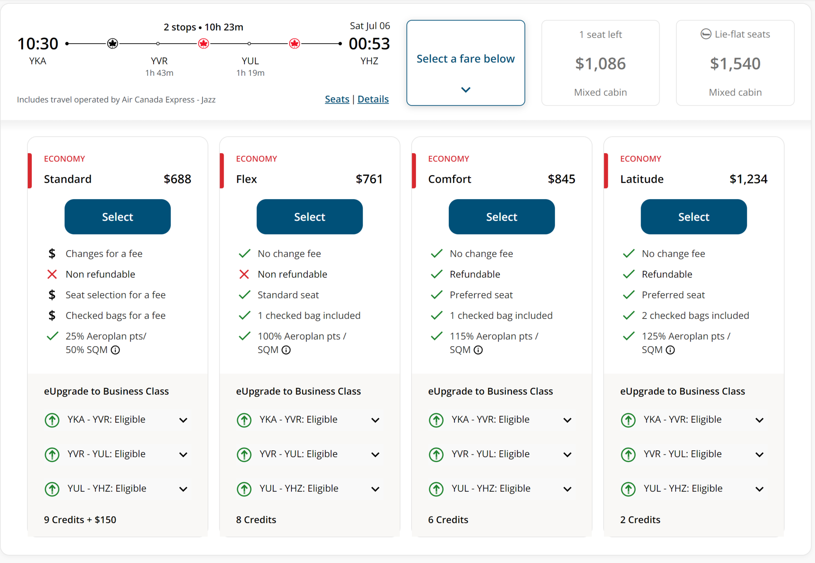This screenshot has height=563, width=815.
Task: Click black airline logo on flight route
Action: (113, 43)
